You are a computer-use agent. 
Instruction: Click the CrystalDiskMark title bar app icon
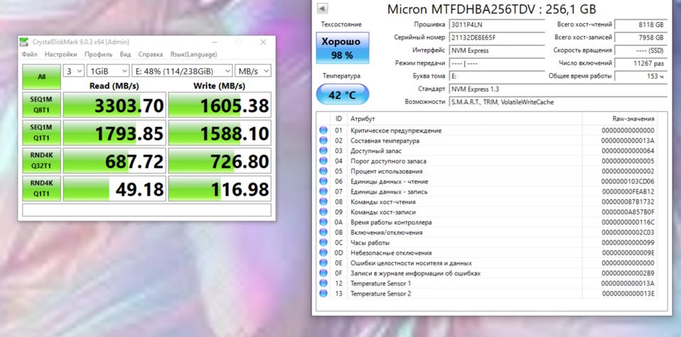tap(24, 42)
